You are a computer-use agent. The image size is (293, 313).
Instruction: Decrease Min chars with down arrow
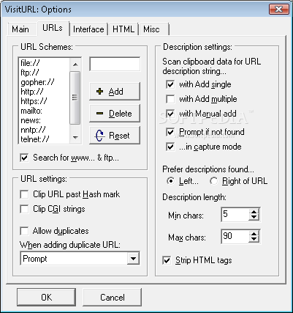click(254, 217)
